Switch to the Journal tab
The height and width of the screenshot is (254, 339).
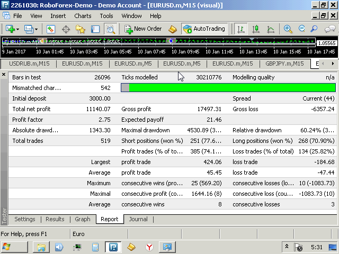[138, 219]
